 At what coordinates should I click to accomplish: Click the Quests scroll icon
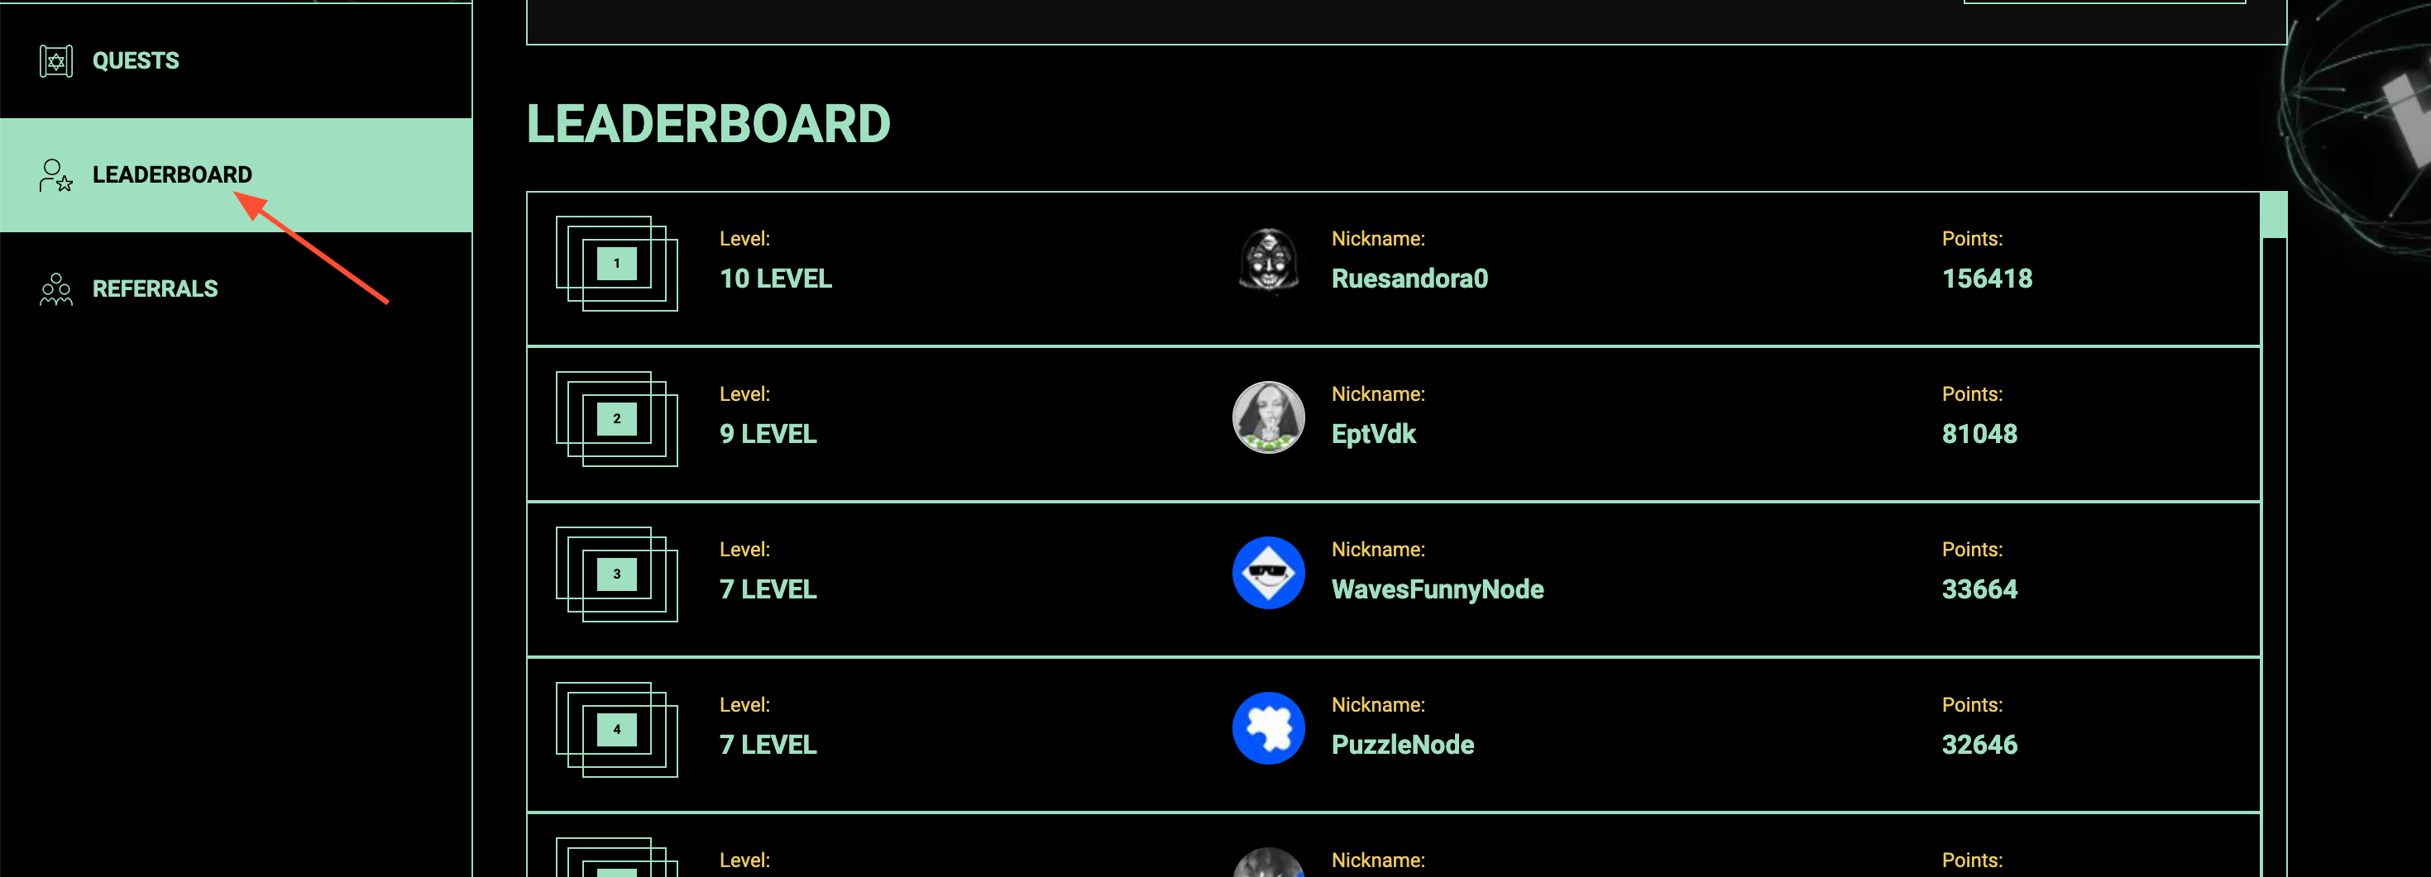[55, 61]
